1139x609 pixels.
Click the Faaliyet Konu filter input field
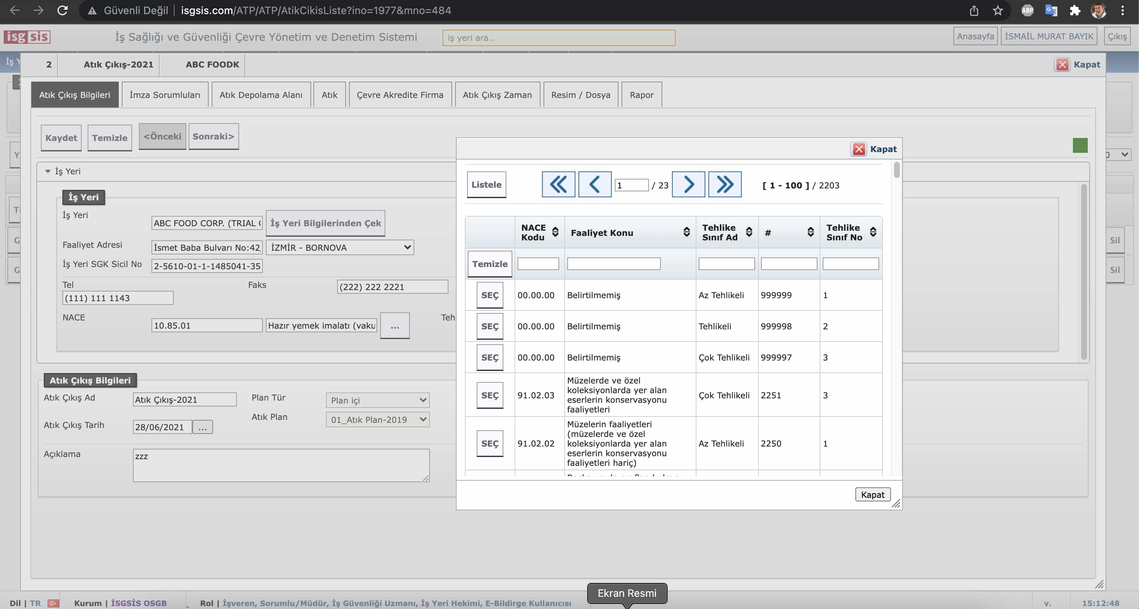(x=613, y=264)
